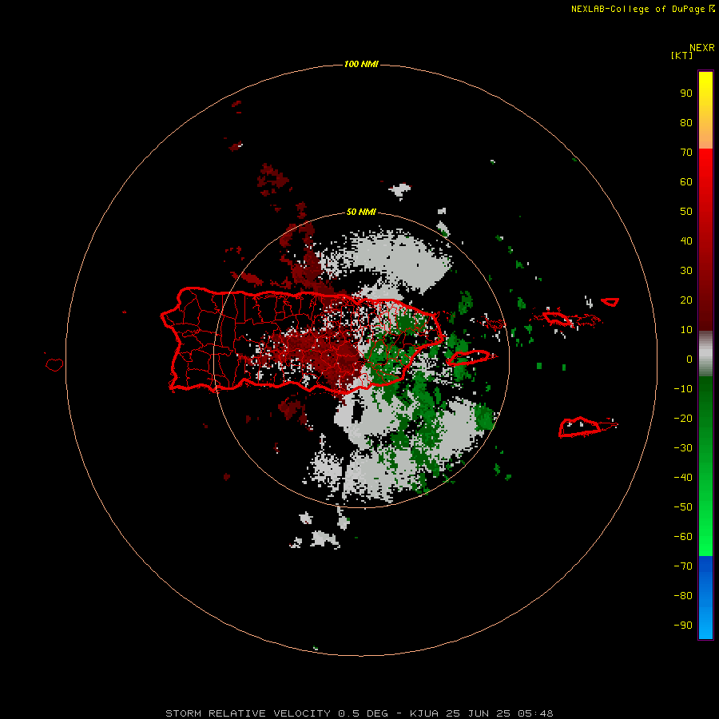The width and height of the screenshot is (719, 719).
Task: Click the Vieques island outline east of Puerto Rico
Action: (468, 358)
